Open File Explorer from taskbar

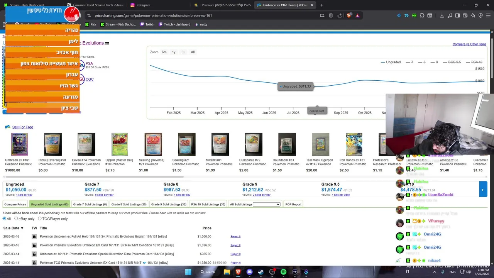click(227, 272)
